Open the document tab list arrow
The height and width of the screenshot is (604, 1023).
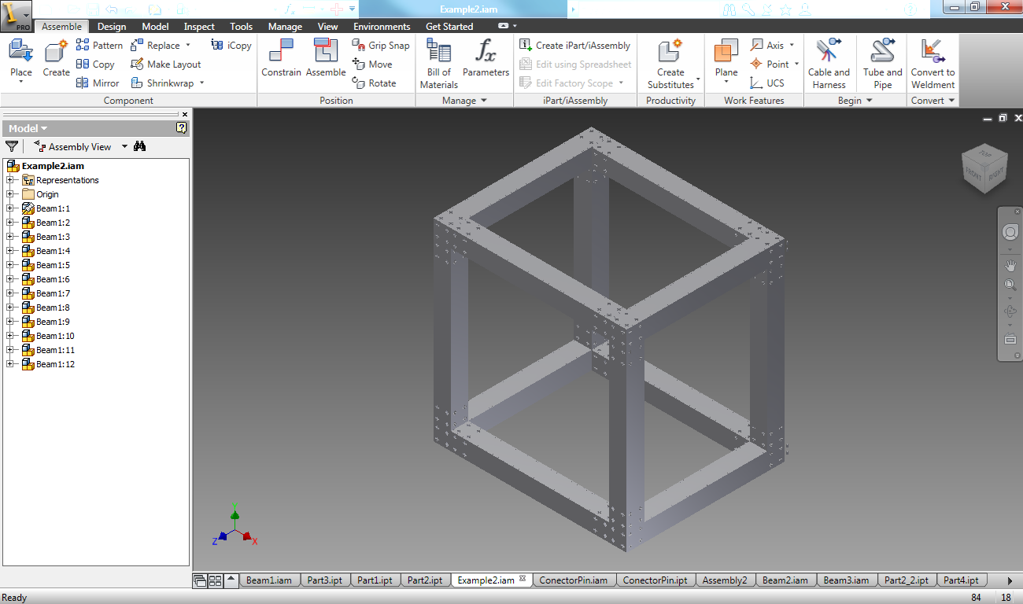pyautogui.click(x=231, y=580)
